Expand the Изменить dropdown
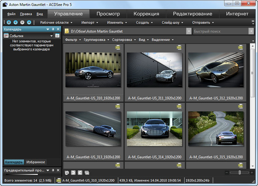Viewport: 258px width, 186px height. tap(117, 23)
